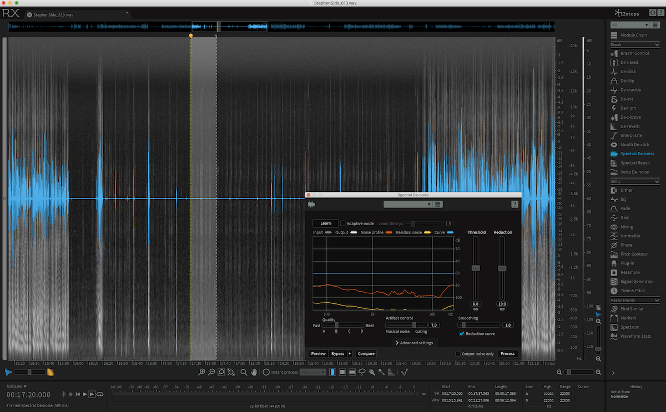Click the Preview button

click(318, 354)
